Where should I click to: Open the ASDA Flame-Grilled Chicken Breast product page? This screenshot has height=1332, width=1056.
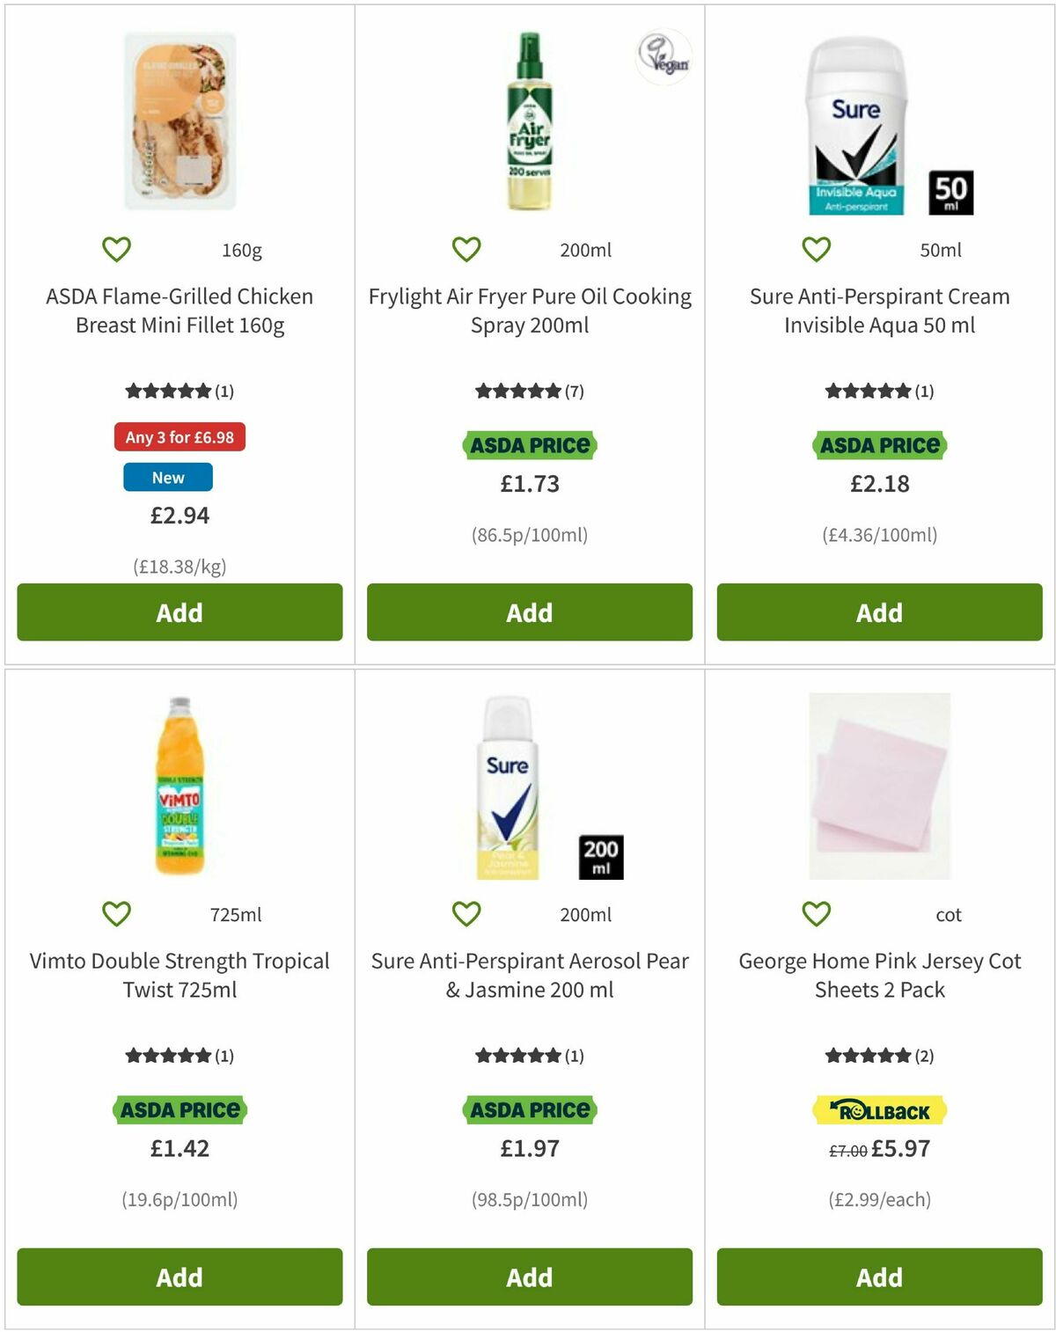179,311
